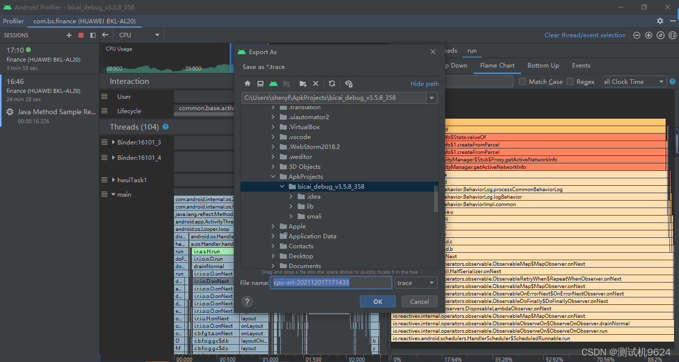Screen dimensions: 679x362
Task: Open the 17:10 finance session
Action: 50,59
